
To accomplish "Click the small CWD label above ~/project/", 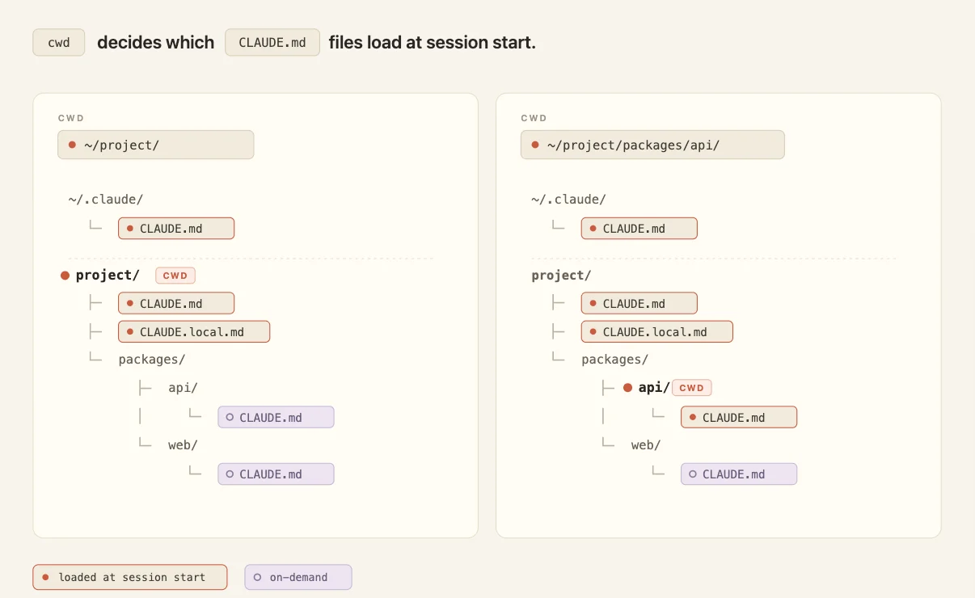I will 71,118.
